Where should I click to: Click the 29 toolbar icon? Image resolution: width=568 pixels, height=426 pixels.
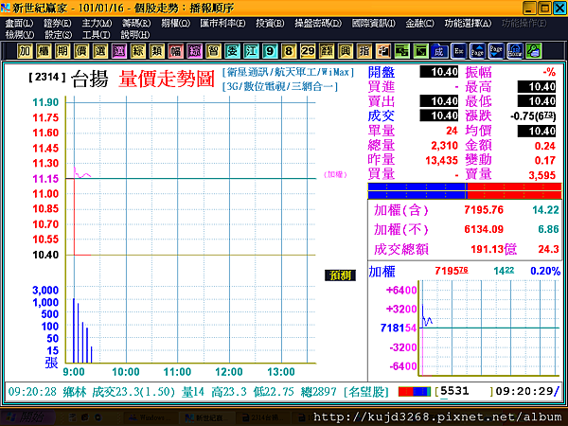307,51
